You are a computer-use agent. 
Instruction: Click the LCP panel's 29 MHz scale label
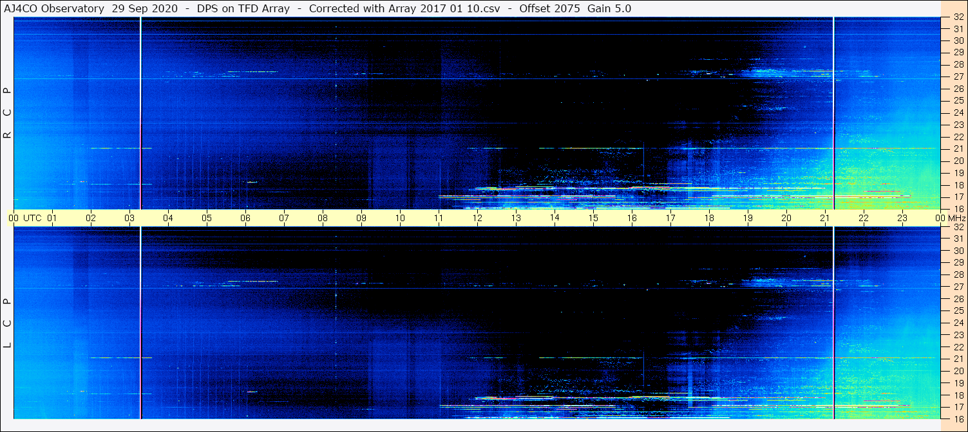point(958,263)
